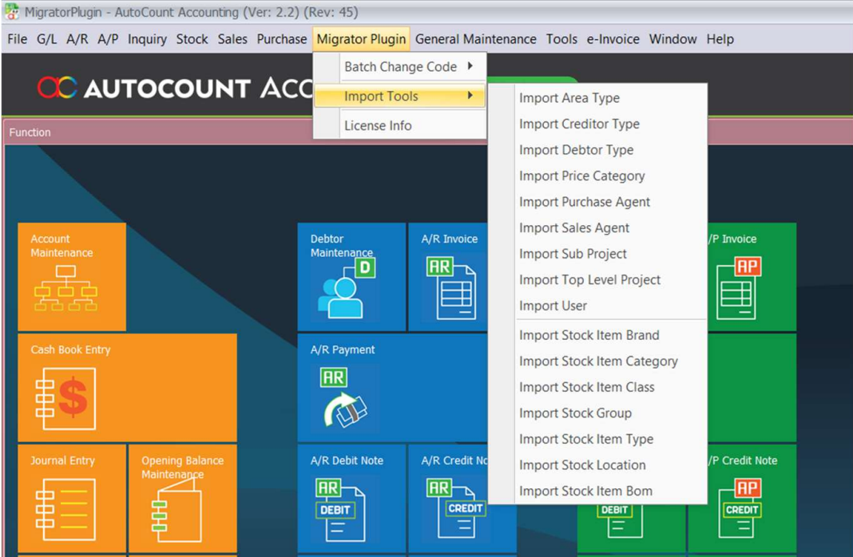Click the Cash Book Entry dollar icon

[65, 398]
